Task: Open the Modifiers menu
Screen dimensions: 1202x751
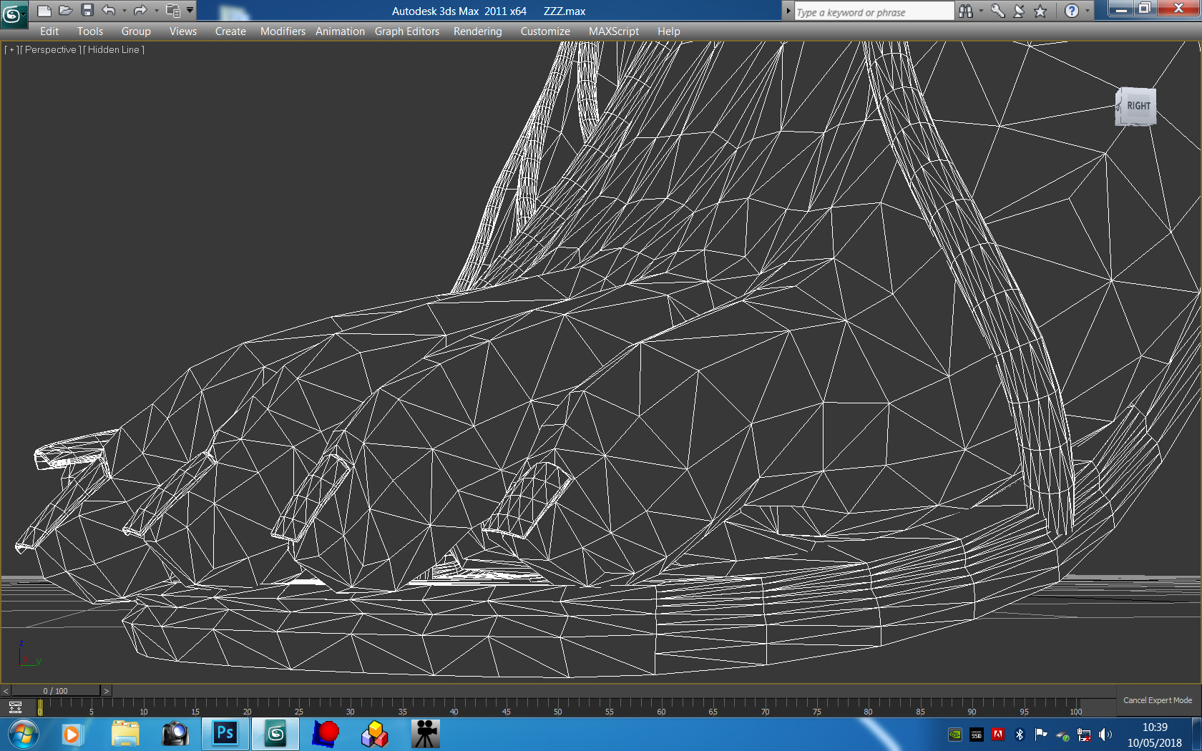Action: pyautogui.click(x=283, y=31)
